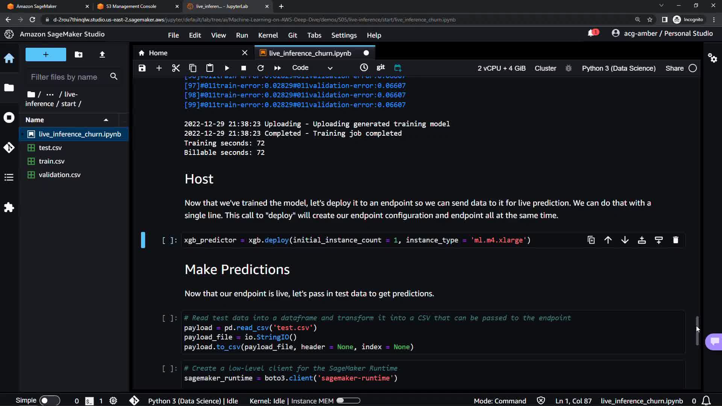Open the extensions puzzle icon

pos(9,208)
